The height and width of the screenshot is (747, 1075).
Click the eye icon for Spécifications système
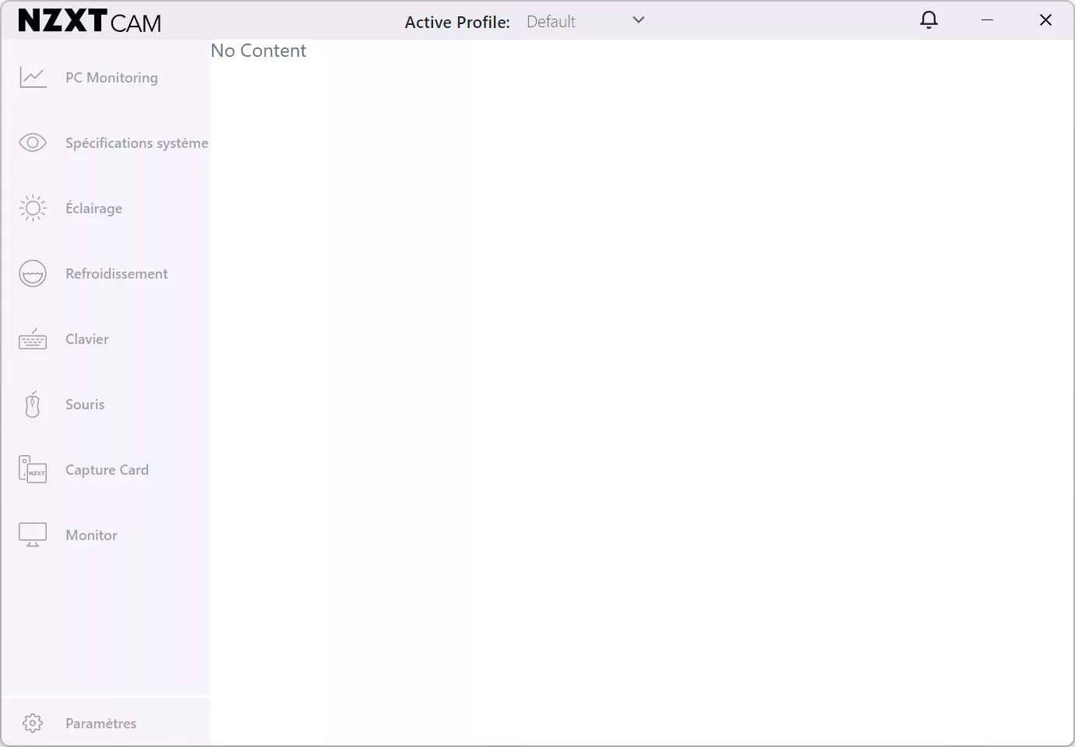coord(33,143)
